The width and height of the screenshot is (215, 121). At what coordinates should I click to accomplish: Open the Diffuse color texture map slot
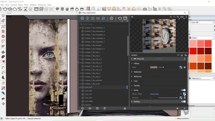(181, 67)
